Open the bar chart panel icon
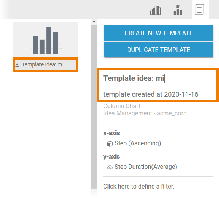 (155, 10)
